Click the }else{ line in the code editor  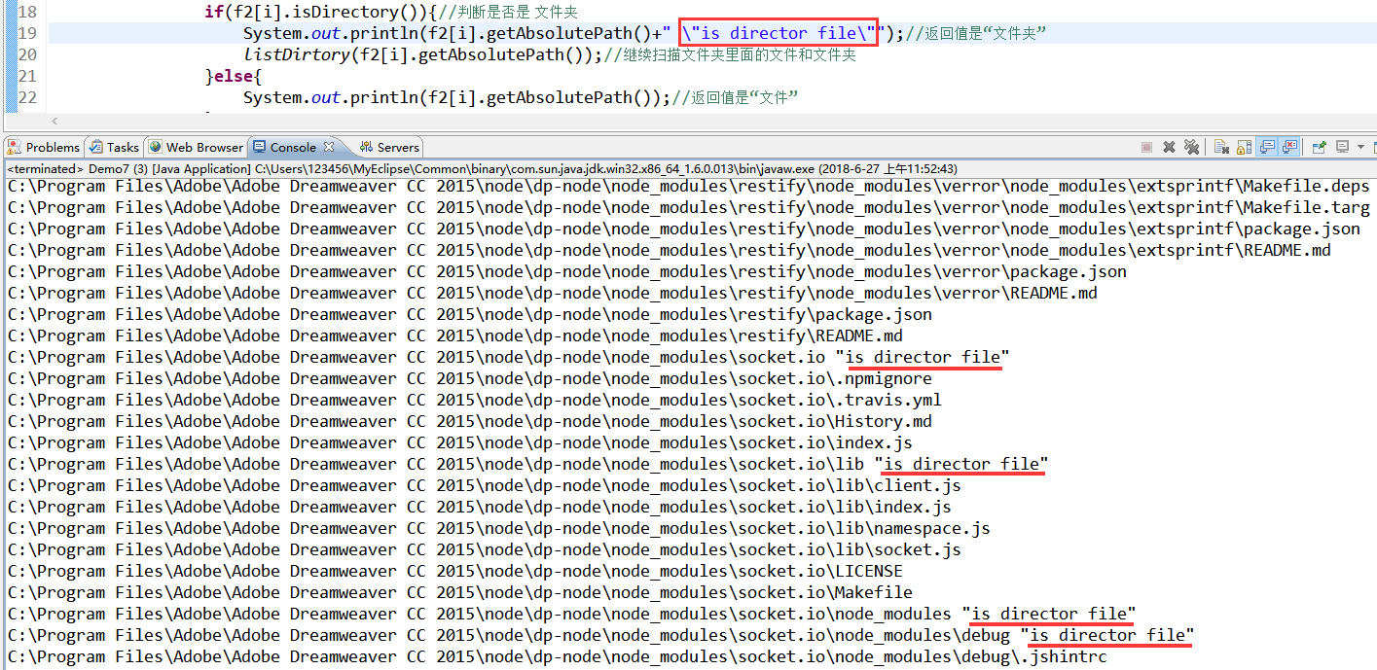234,76
